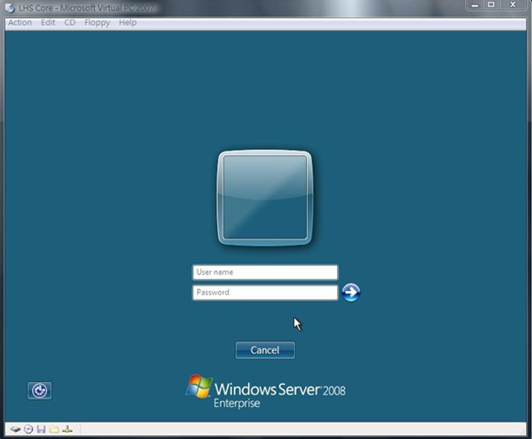Maximize the Virtual PC window
The width and height of the screenshot is (532, 439).
pos(491,5)
